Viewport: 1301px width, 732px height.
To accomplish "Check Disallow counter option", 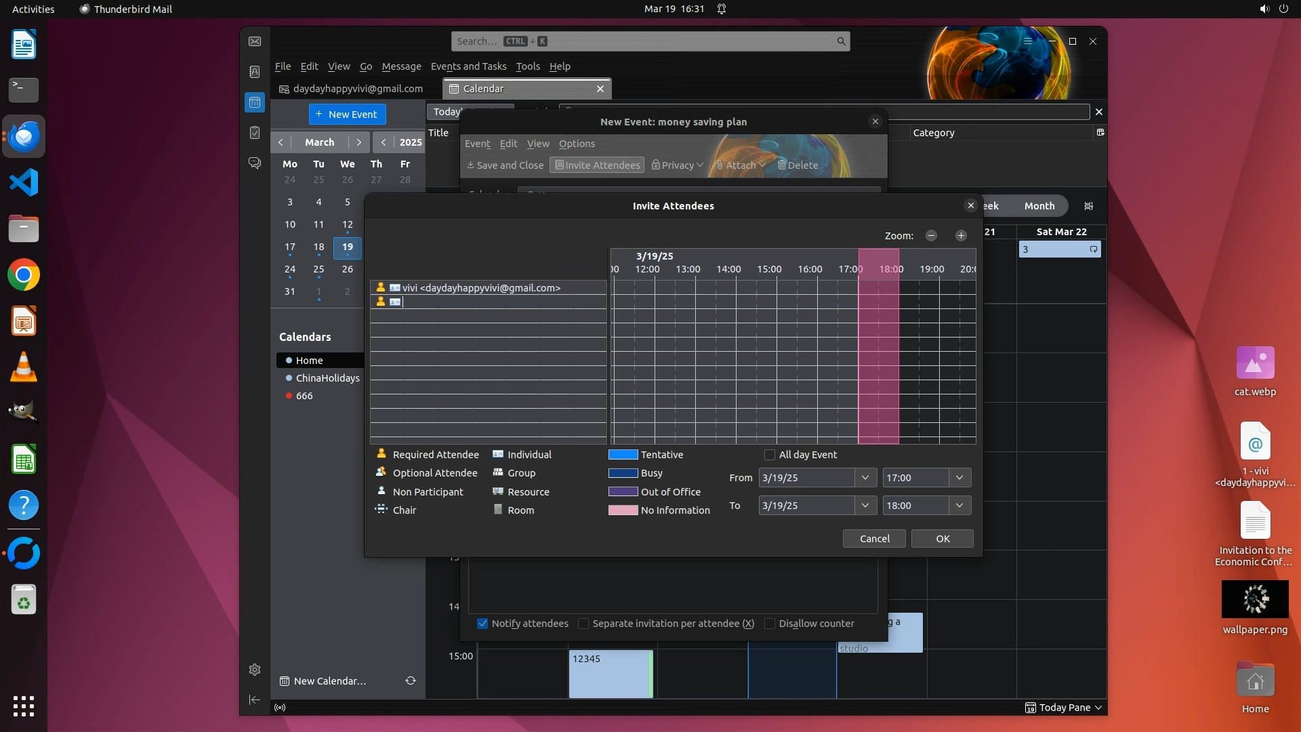I will (x=770, y=624).
